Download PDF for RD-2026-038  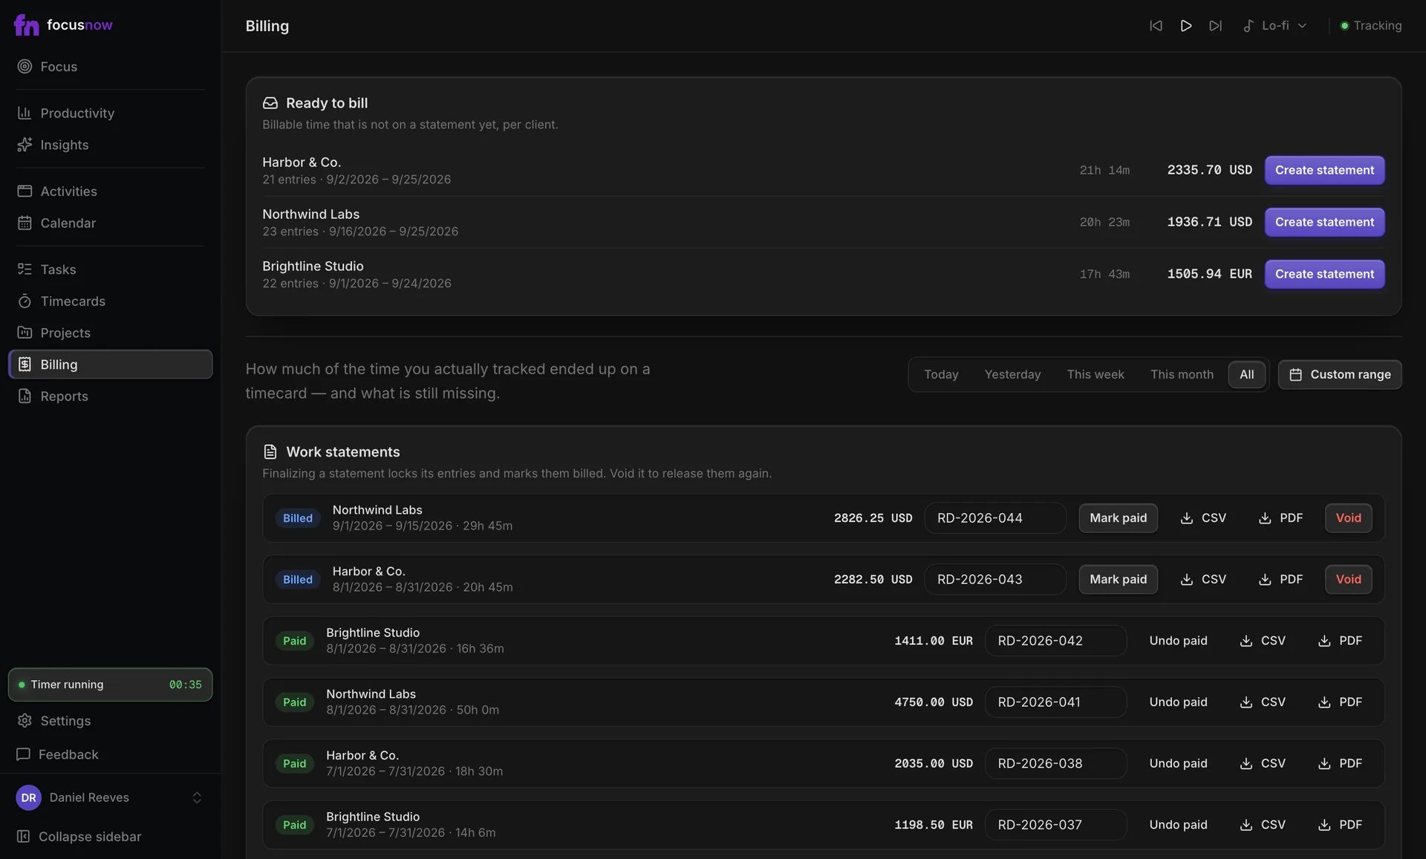click(1340, 763)
